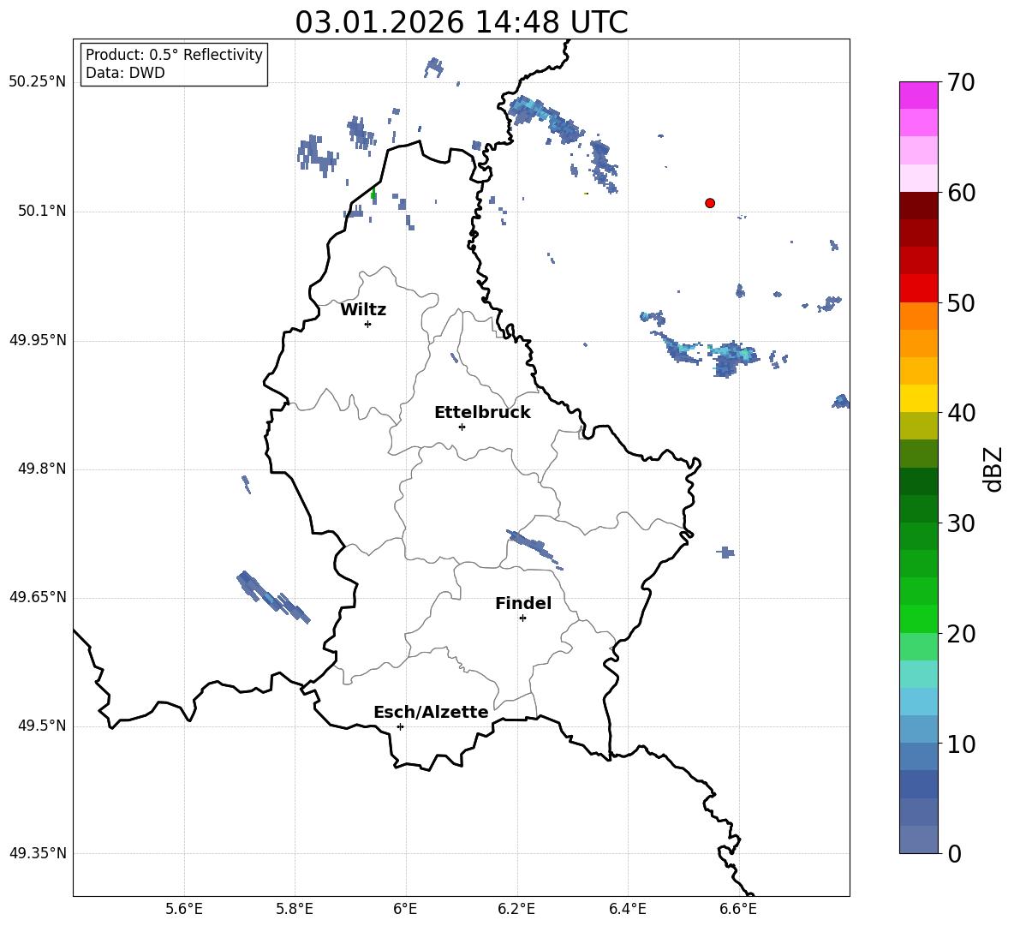Click the 5.6°E longitude label
1014x926 pixels.
[183, 909]
